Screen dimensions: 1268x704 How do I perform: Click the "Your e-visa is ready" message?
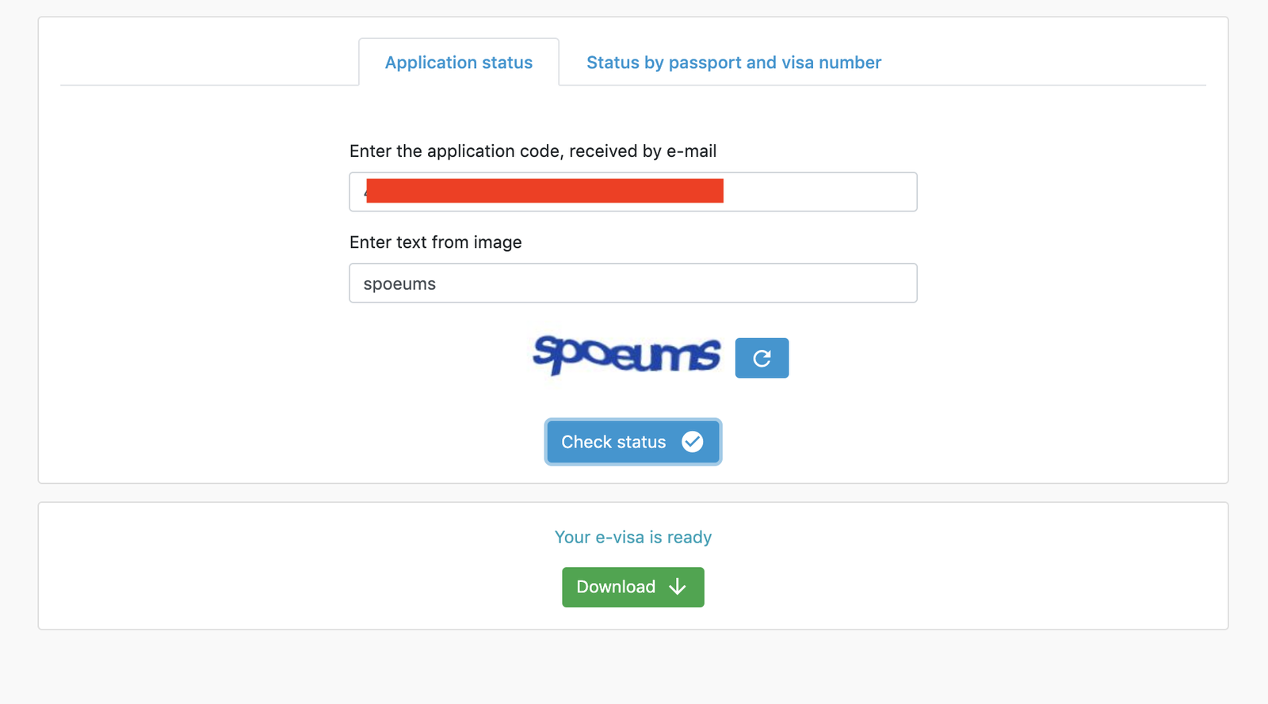tap(632, 537)
